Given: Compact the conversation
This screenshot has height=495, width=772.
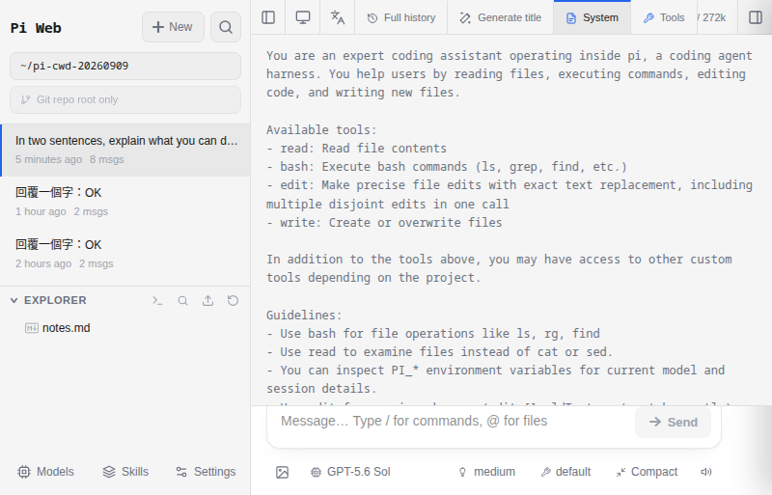Looking at the screenshot, I should click(x=647, y=472).
